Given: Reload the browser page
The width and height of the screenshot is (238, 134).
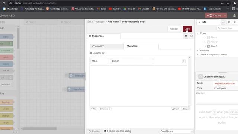Looking at the screenshot, I should click(4, 3).
